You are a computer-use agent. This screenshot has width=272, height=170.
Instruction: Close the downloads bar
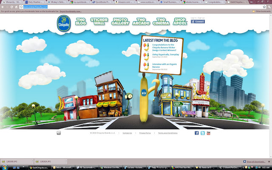pyautogui.click(x=269, y=161)
